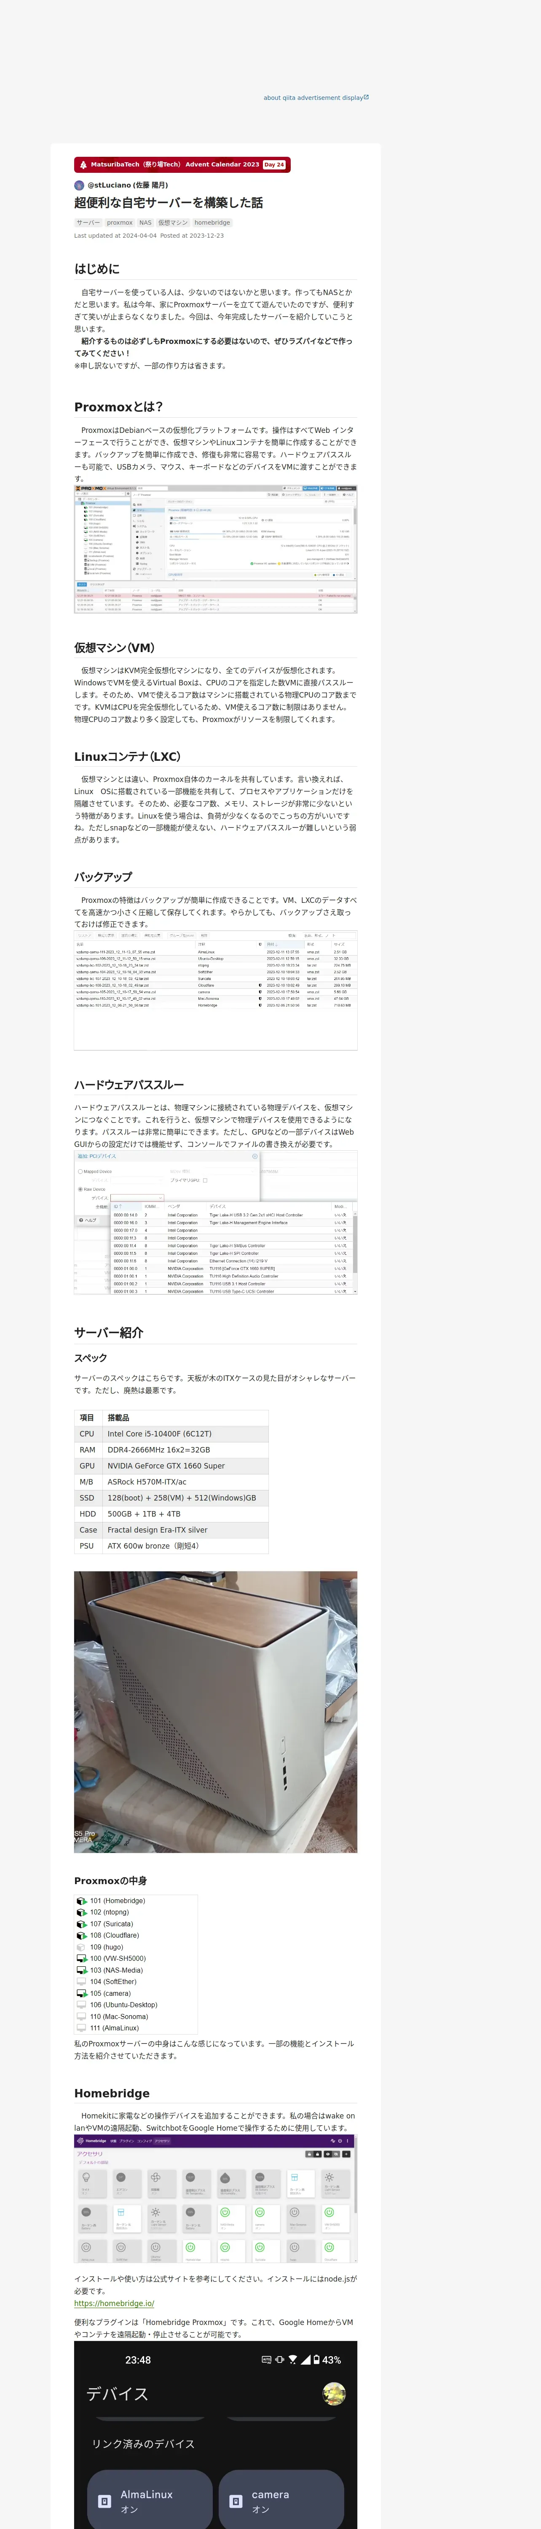Viewport: 541px width, 2529px height.
Task: Click the table cell DDR4-2666MHz 16x2=32GB
Action: [185, 1449]
